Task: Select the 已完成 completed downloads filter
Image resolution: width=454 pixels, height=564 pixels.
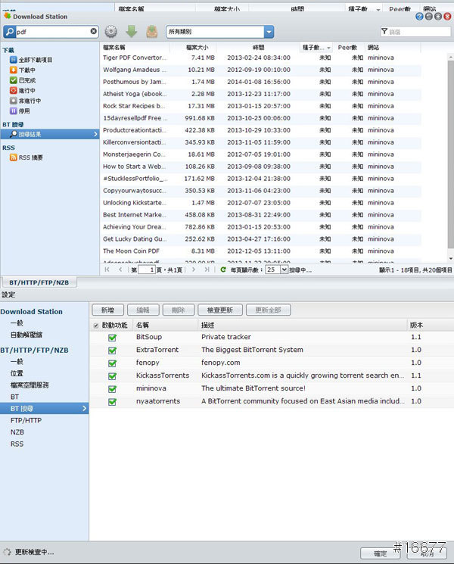Action: click(26, 79)
